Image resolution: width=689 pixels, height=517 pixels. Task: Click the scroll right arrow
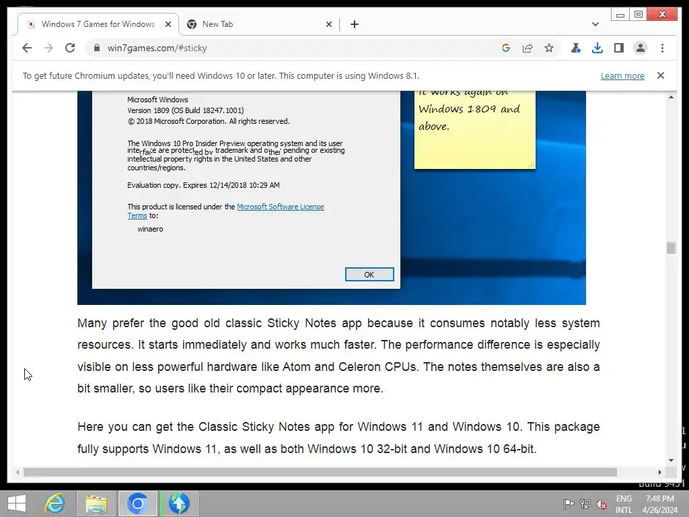[x=659, y=472]
